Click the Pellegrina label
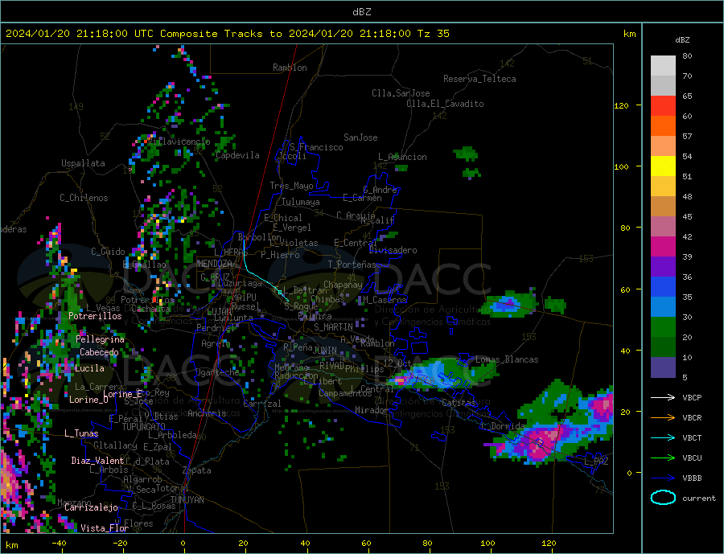The height and width of the screenshot is (554, 724). coord(101,339)
